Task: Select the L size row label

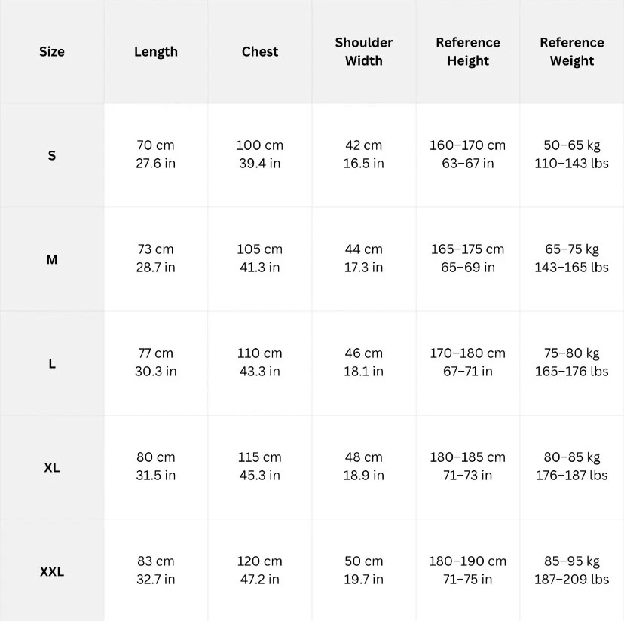Action: (52, 364)
